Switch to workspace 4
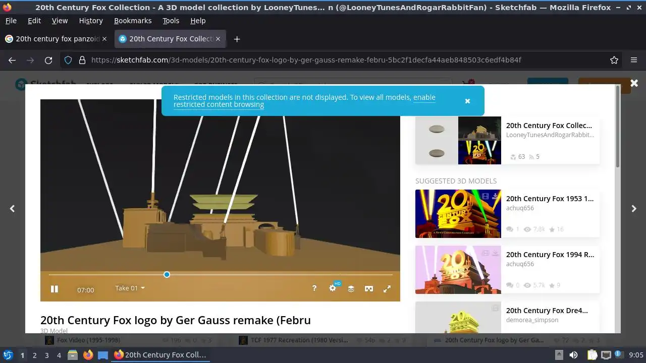This screenshot has width=646, height=363. [59, 355]
